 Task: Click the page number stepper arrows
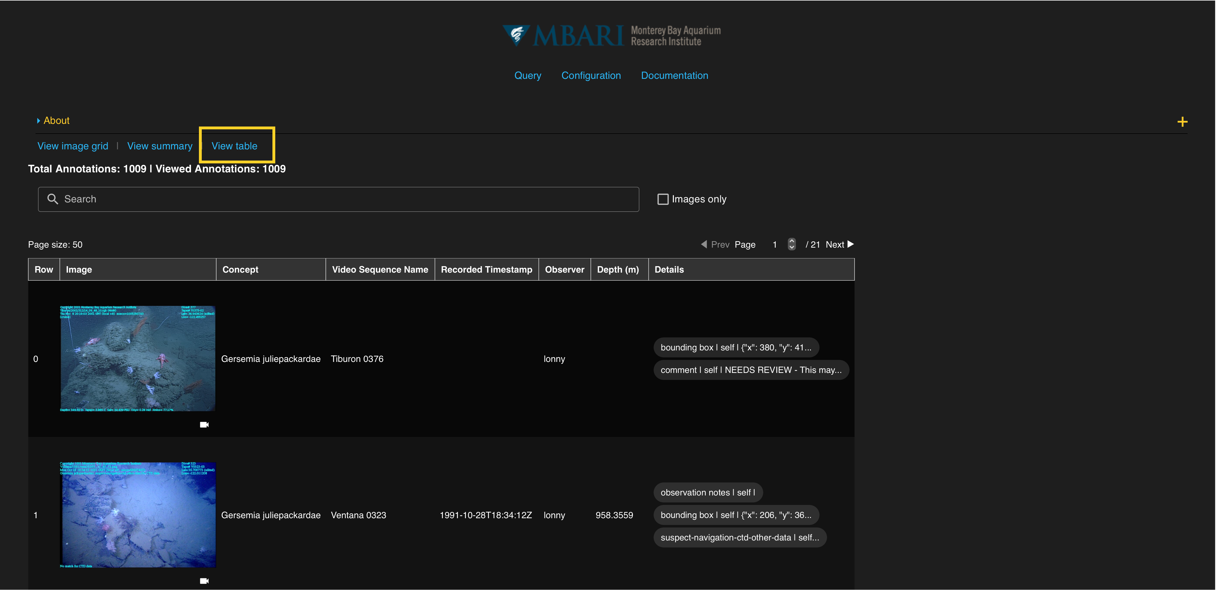point(792,244)
